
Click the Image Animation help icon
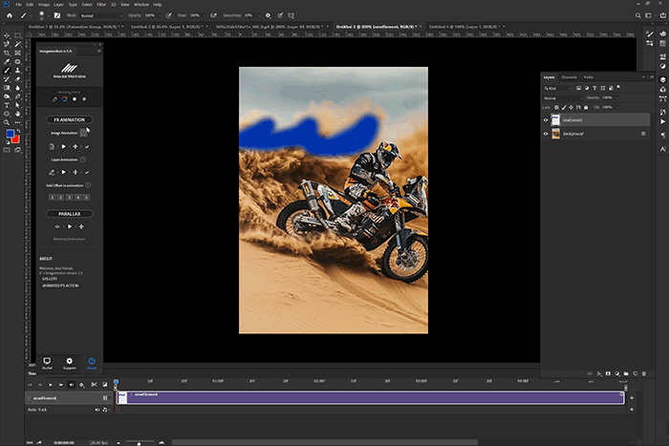(82, 133)
